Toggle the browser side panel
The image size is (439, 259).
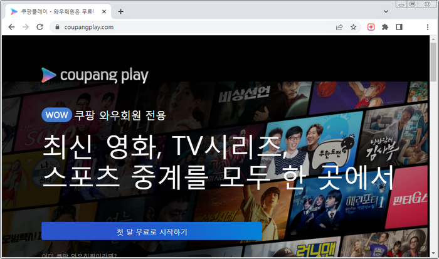click(399, 27)
